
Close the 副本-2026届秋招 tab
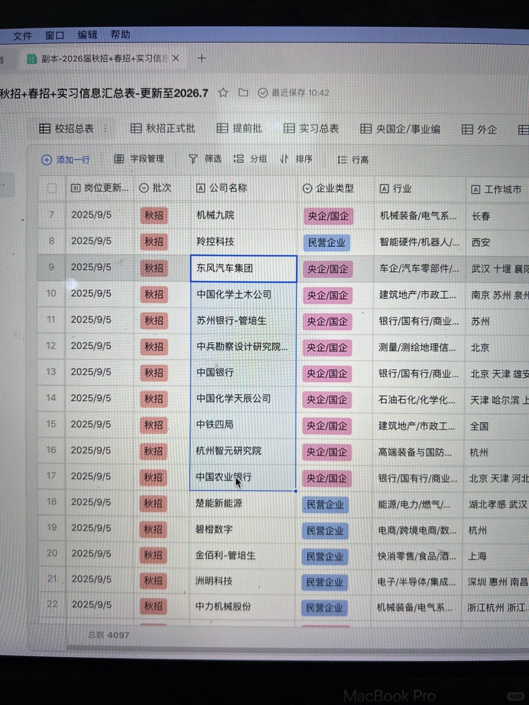tap(176, 58)
